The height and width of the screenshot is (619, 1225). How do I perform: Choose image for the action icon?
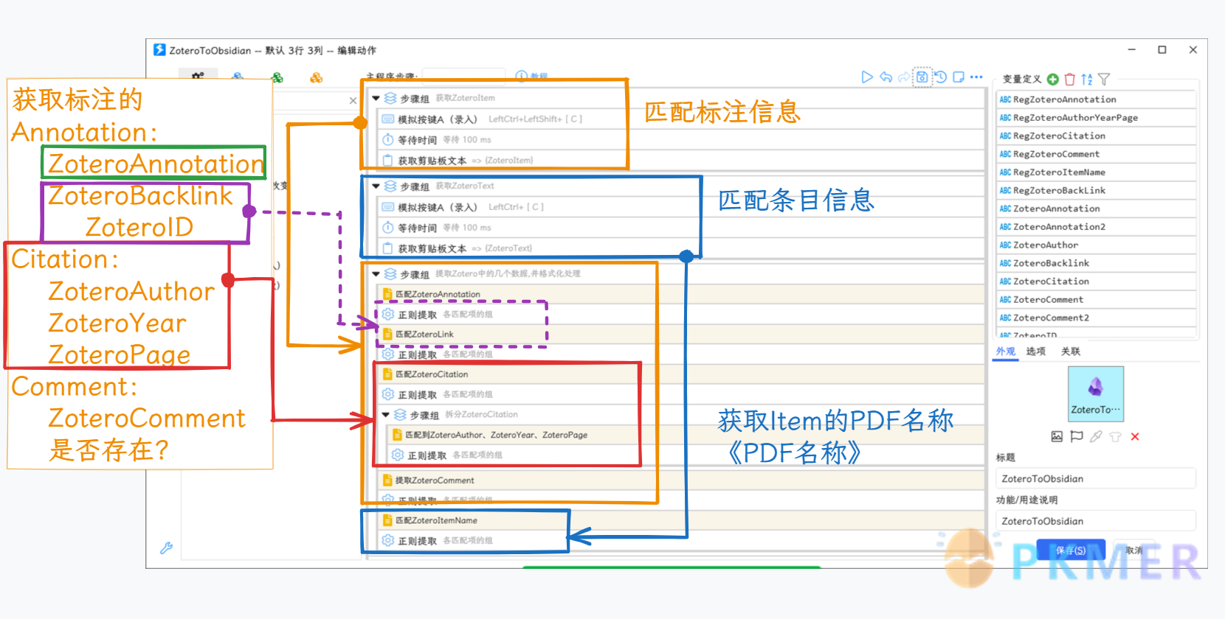pyautogui.click(x=1057, y=437)
